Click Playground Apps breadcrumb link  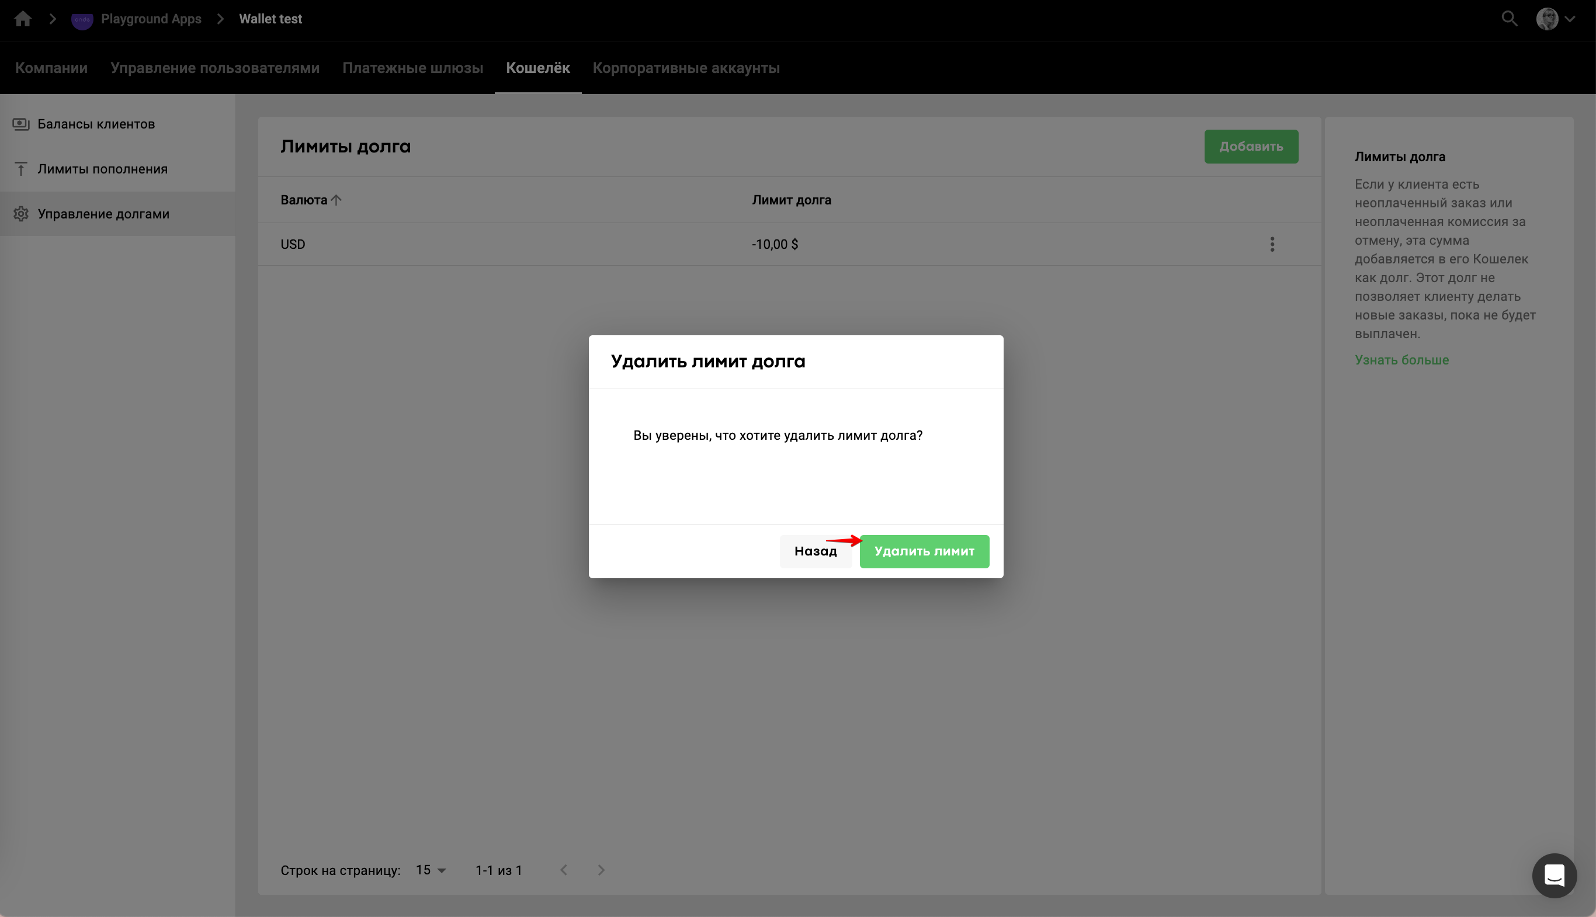point(151,19)
